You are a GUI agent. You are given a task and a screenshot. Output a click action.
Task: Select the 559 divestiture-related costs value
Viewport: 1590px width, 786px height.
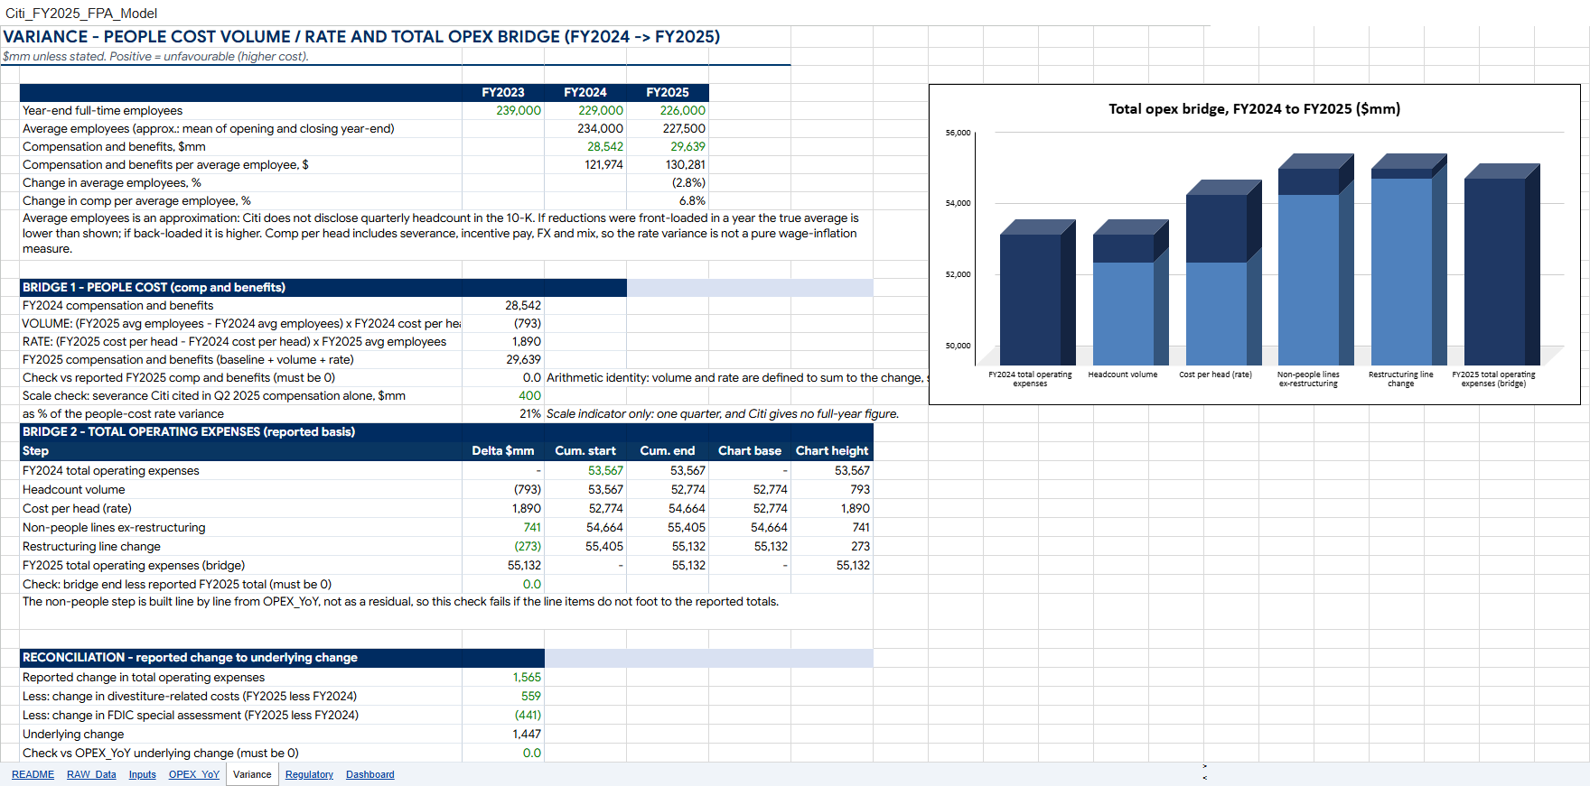(x=531, y=696)
